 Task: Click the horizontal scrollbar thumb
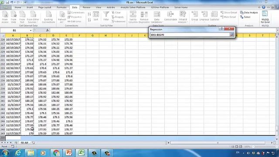click(218, 143)
